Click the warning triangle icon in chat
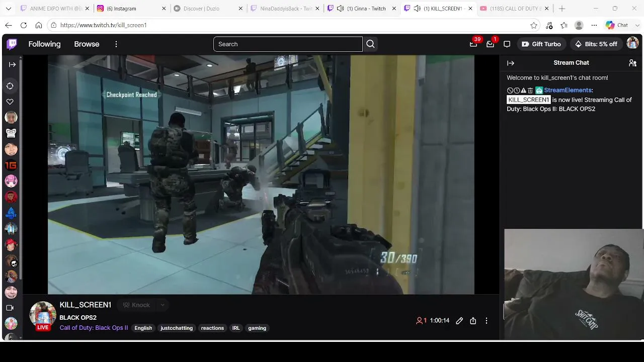 [x=523, y=90]
